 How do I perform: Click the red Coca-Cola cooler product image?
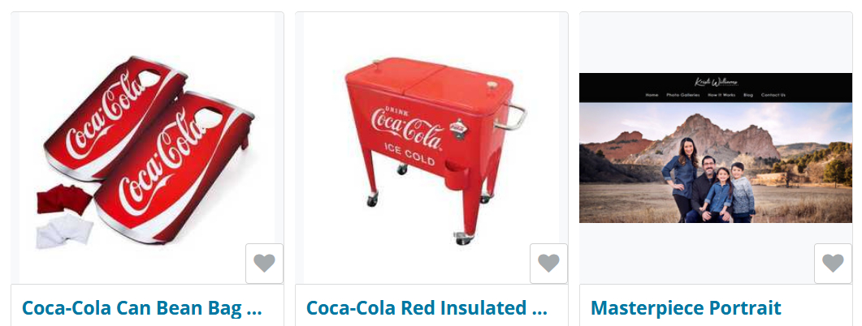[431, 148]
